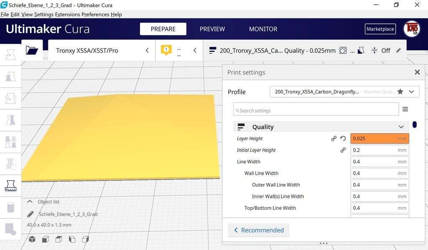Open the Extensions menu

(x=67, y=15)
